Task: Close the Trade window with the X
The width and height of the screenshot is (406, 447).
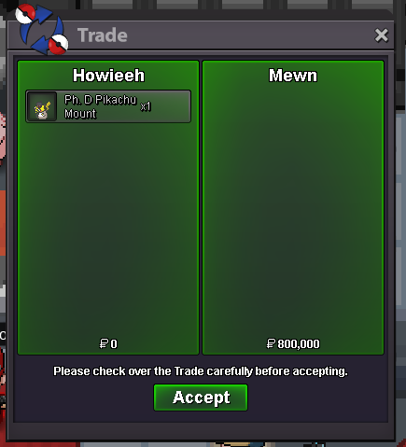Action: [x=381, y=35]
